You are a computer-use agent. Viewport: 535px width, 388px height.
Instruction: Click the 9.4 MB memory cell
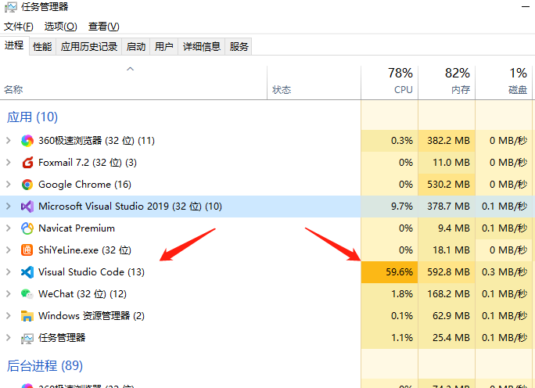(447, 228)
